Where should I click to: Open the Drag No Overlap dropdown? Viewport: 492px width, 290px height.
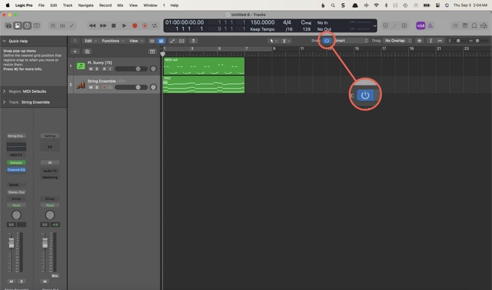coord(398,41)
